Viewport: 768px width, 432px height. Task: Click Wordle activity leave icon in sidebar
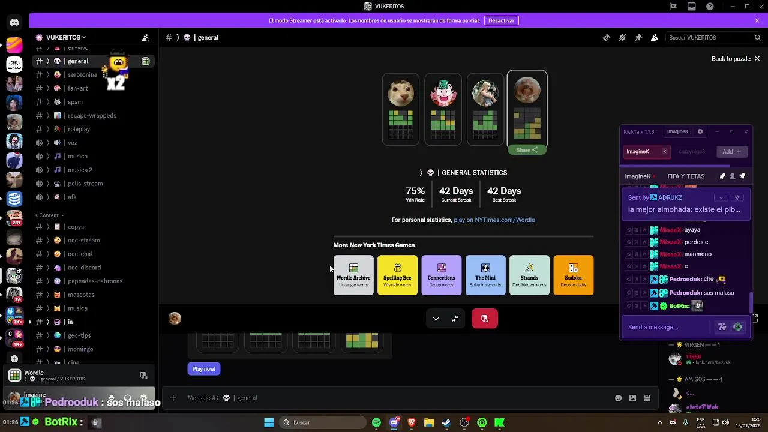coord(143,376)
